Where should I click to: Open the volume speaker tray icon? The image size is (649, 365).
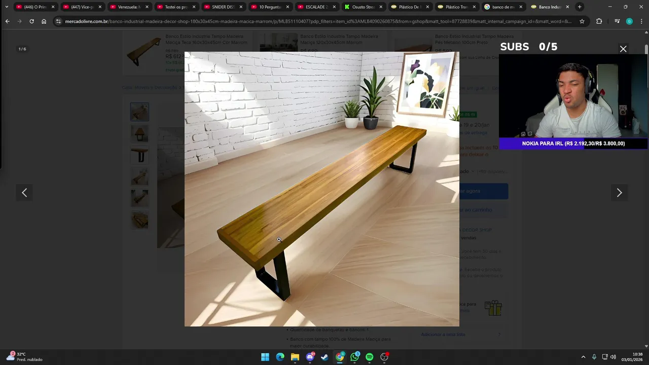pyautogui.click(x=614, y=357)
